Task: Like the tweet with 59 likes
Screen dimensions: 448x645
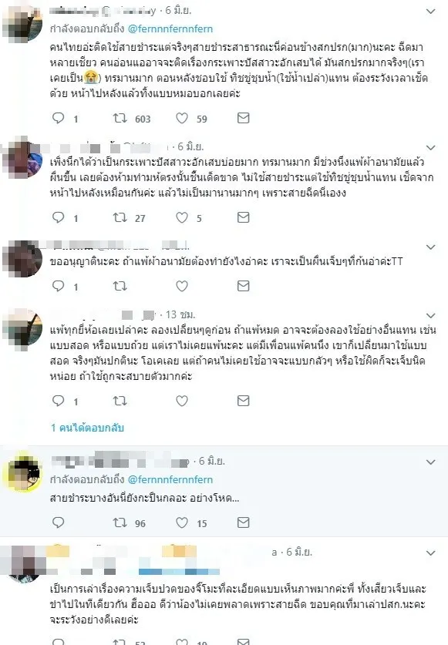Action: pyautogui.click(x=182, y=119)
